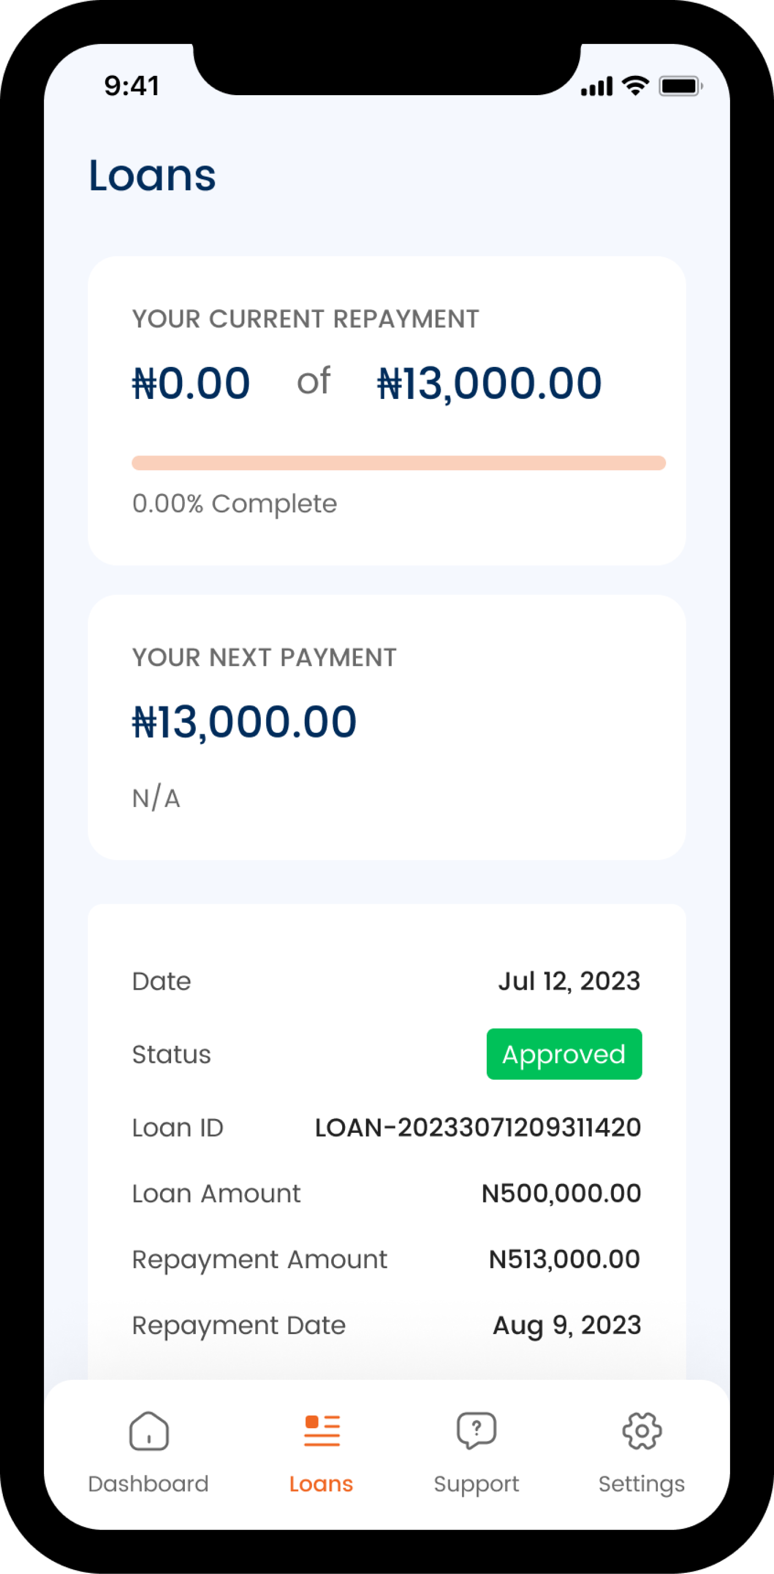
Task: Tap the N513,000.00 repayment amount value
Action: click(564, 1259)
